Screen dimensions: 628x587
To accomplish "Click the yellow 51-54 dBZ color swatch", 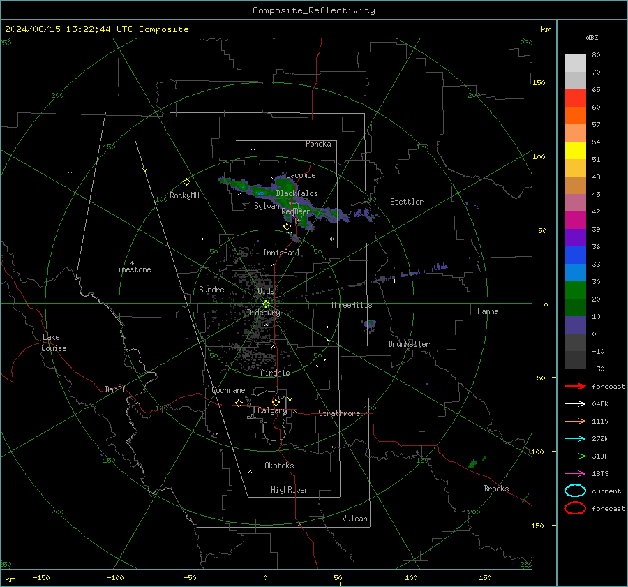I will click(575, 150).
